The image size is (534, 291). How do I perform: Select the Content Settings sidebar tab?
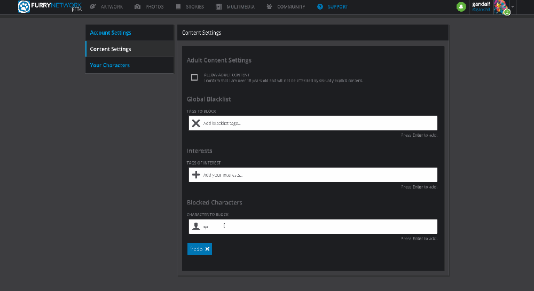click(x=111, y=49)
